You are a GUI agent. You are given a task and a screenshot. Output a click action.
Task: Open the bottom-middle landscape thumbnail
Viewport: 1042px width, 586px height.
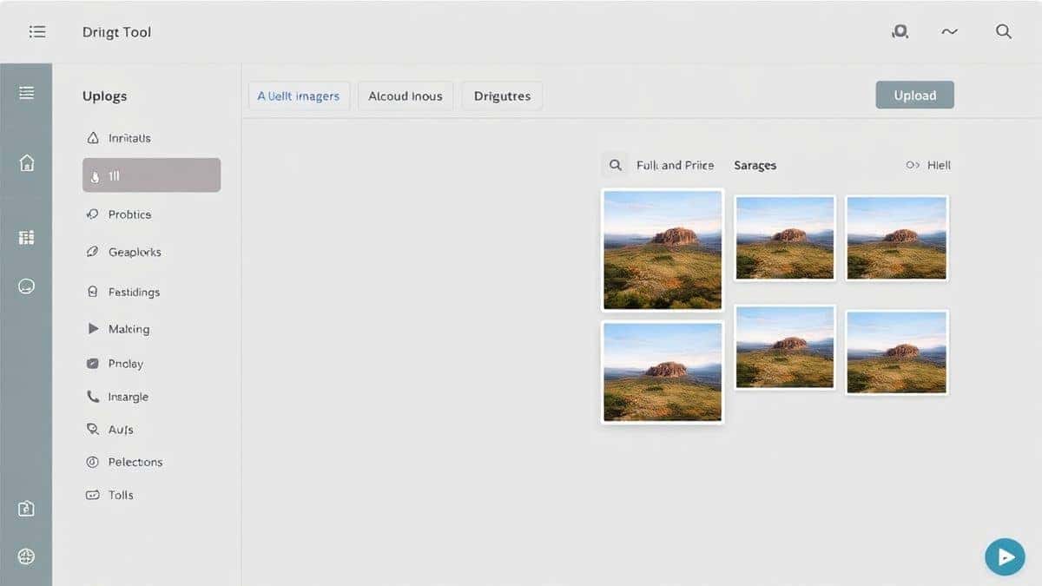coord(785,347)
